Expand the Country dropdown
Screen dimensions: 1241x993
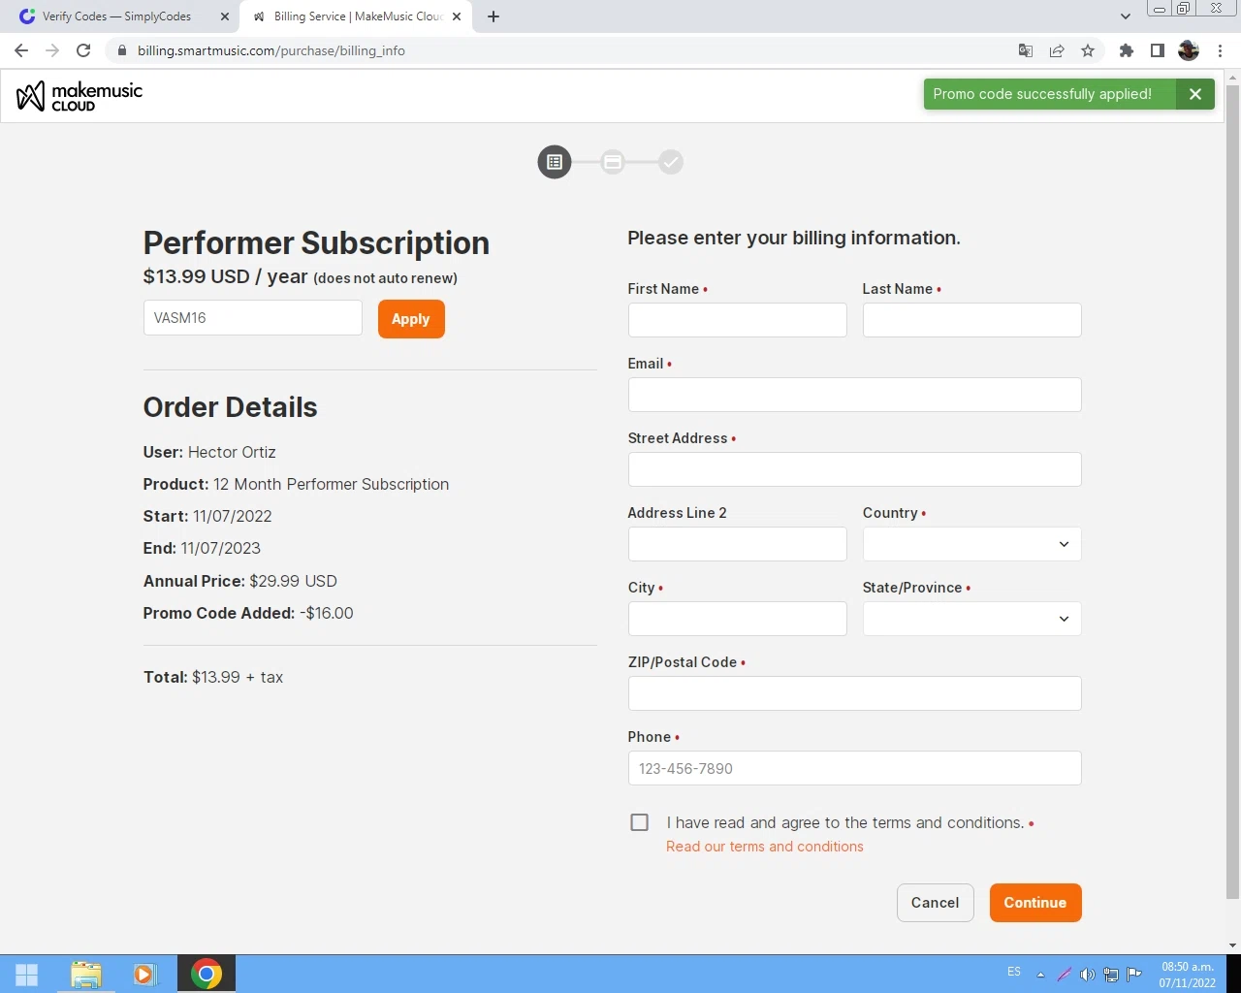click(972, 544)
